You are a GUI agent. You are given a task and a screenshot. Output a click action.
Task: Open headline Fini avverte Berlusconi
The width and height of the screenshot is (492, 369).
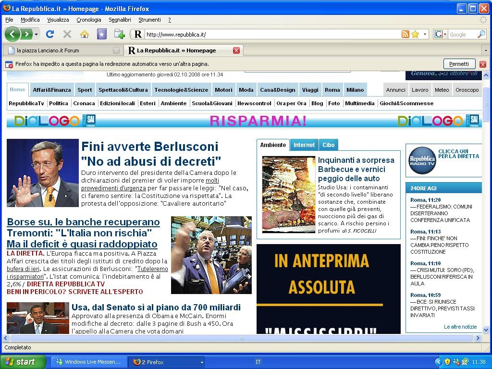(x=150, y=154)
